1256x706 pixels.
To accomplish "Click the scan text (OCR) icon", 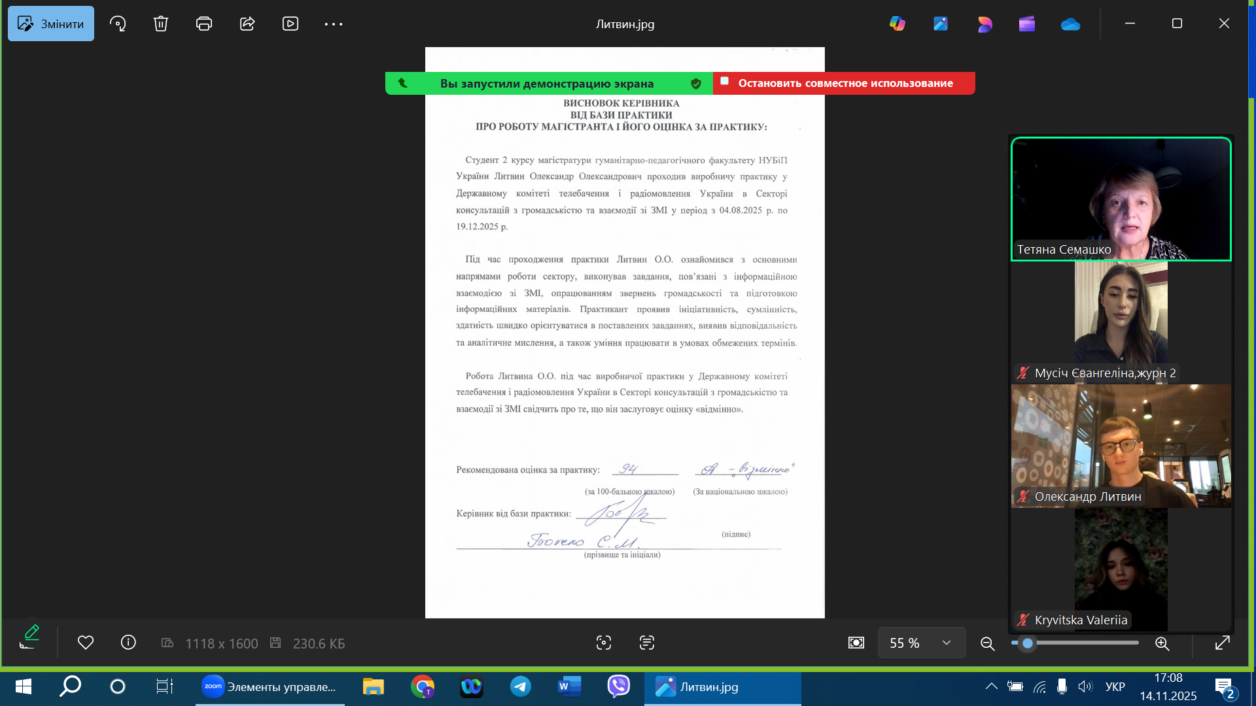I will pyautogui.click(x=647, y=643).
